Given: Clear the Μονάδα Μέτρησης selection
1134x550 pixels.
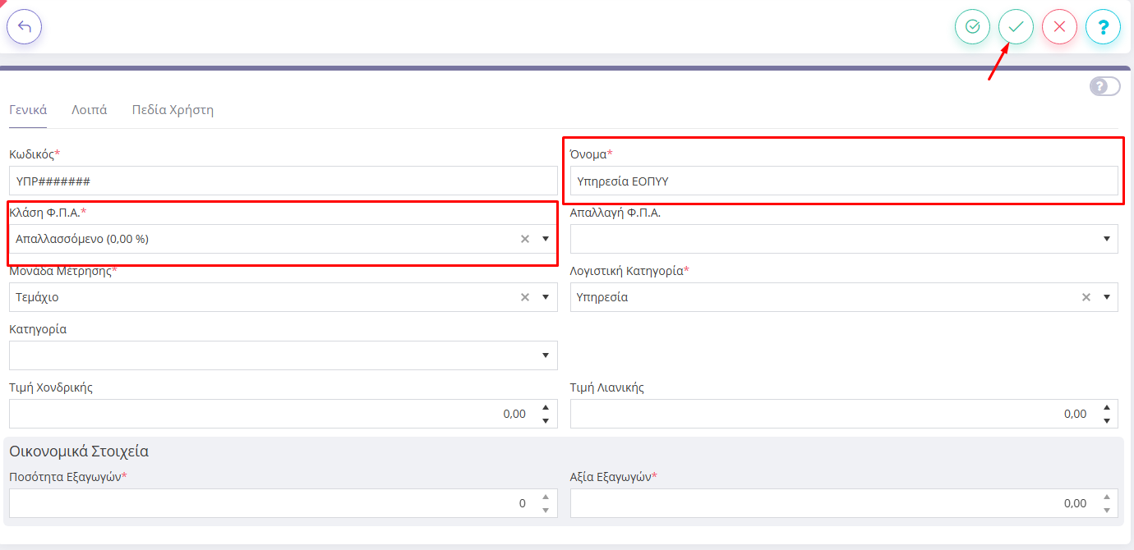Looking at the screenshot, I should (525, 297).
